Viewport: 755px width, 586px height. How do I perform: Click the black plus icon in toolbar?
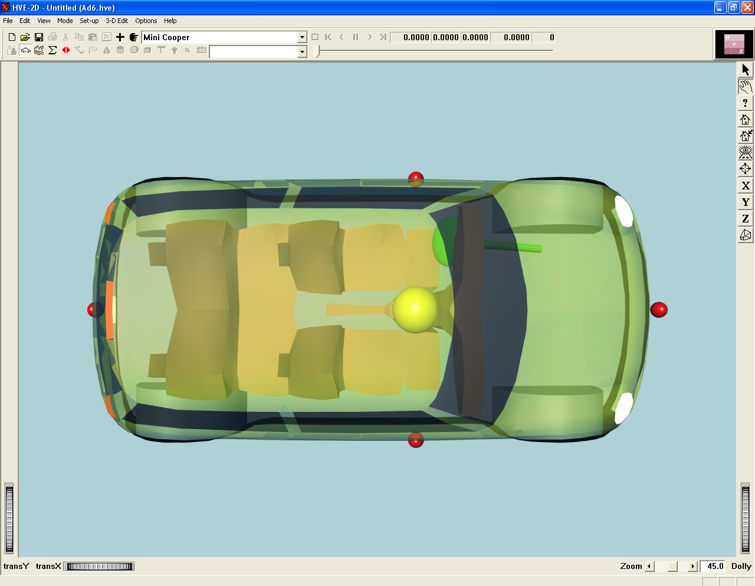(120, 37)
